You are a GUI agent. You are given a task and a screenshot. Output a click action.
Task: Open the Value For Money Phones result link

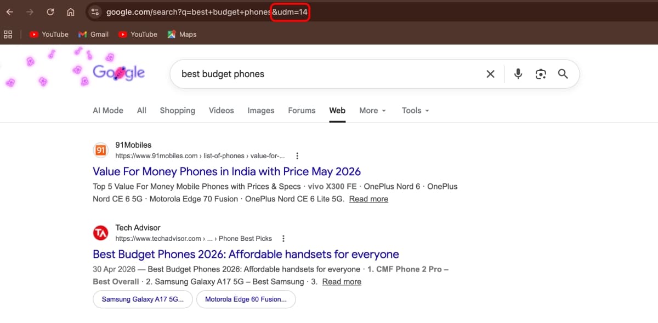227,171
